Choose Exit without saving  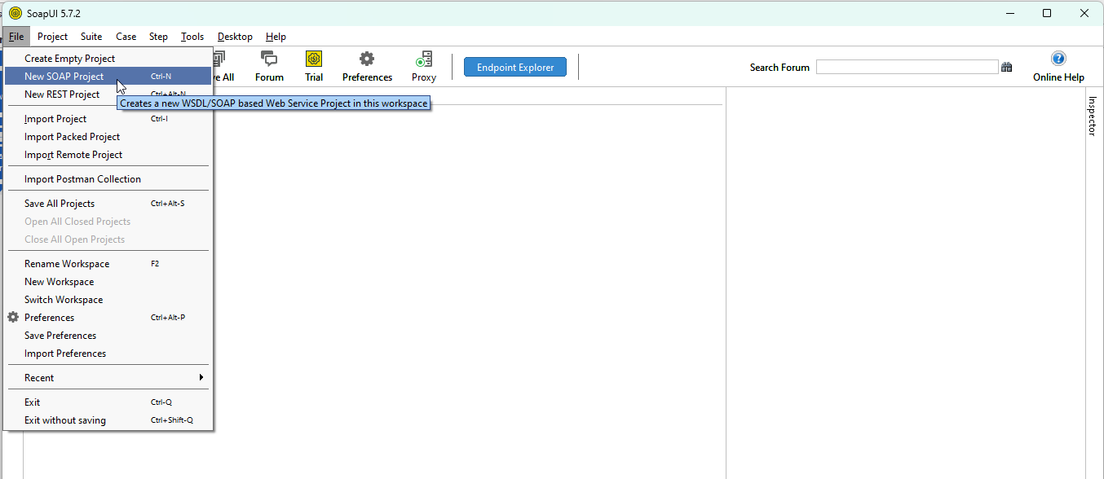pos(108,420)
